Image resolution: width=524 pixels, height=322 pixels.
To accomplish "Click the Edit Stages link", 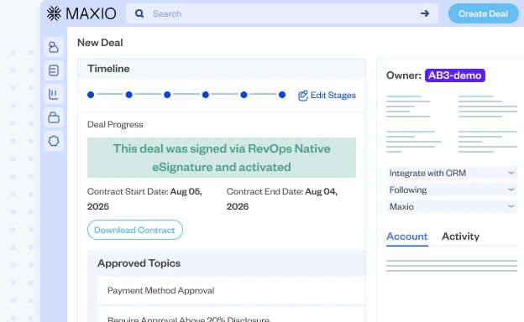I will [327, 96].
